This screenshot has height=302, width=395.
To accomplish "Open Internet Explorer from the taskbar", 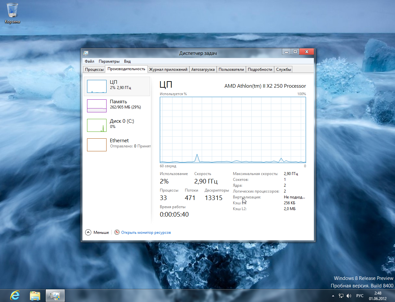I will pos(15,296).
